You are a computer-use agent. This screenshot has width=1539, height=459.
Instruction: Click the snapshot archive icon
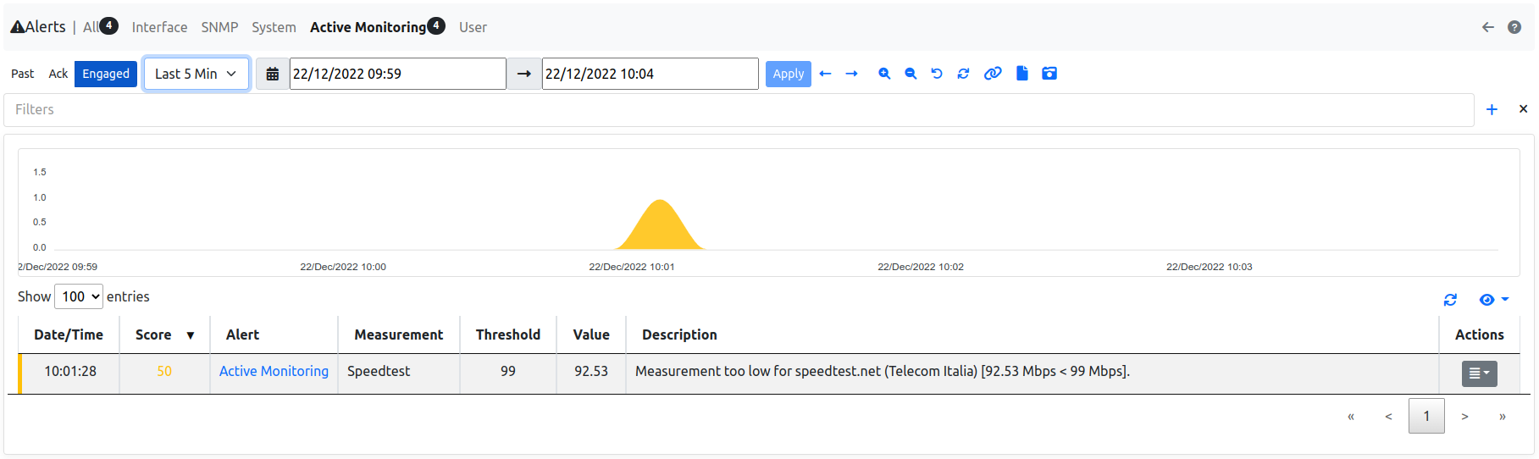pyautogui.click(x=1049, y=74)
